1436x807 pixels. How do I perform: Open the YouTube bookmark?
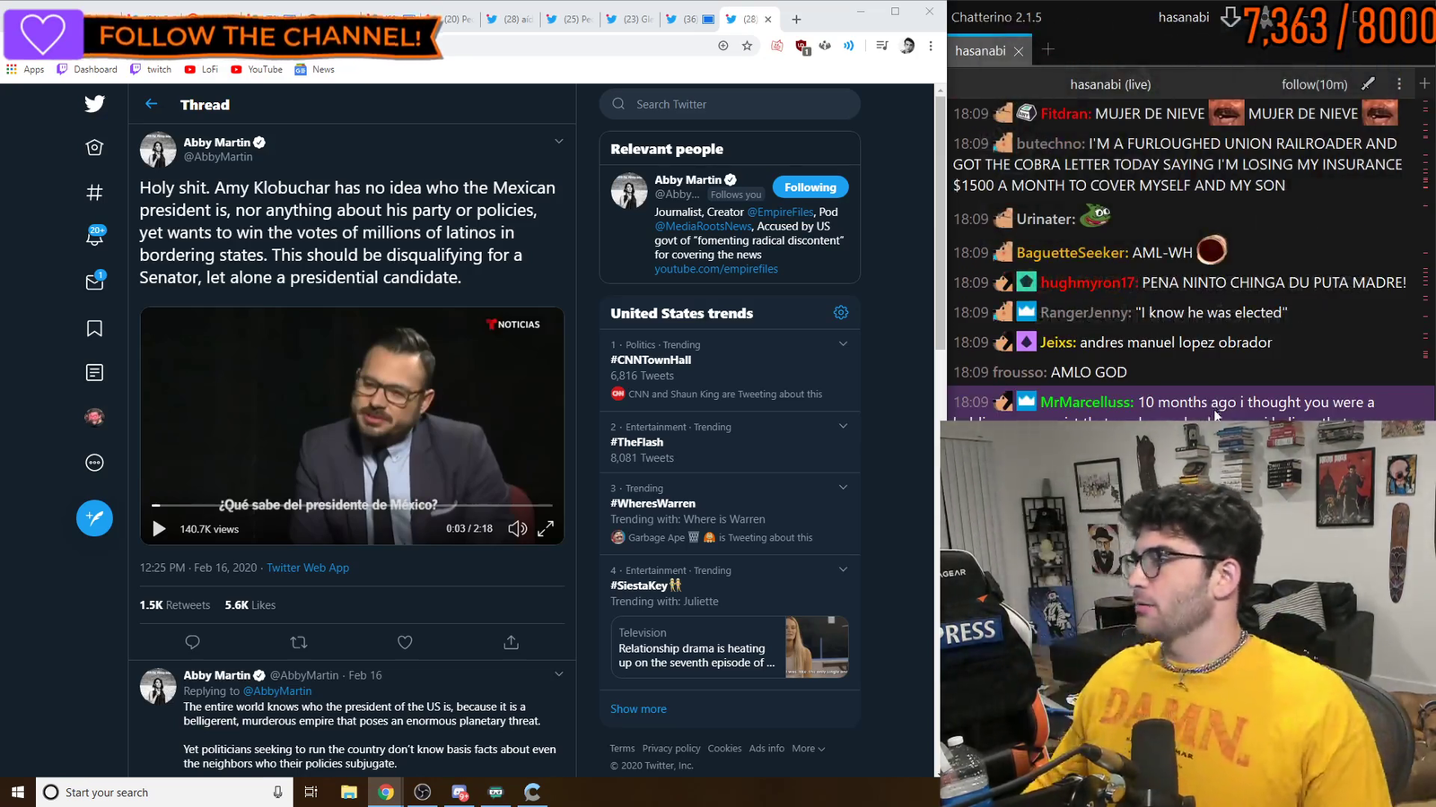[257, 69]
